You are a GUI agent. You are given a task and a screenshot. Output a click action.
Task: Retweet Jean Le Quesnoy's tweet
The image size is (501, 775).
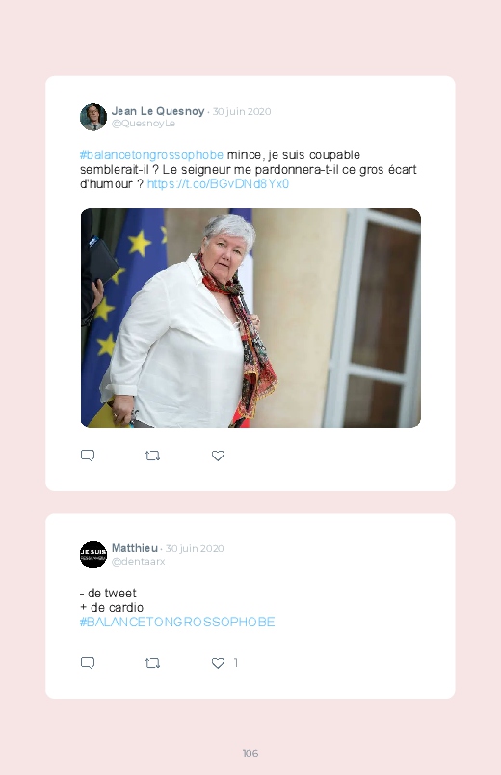(152, 456)
